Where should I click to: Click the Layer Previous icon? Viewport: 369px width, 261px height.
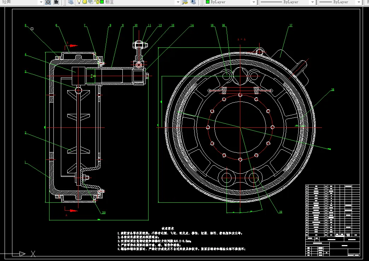(x=193, y=2)
